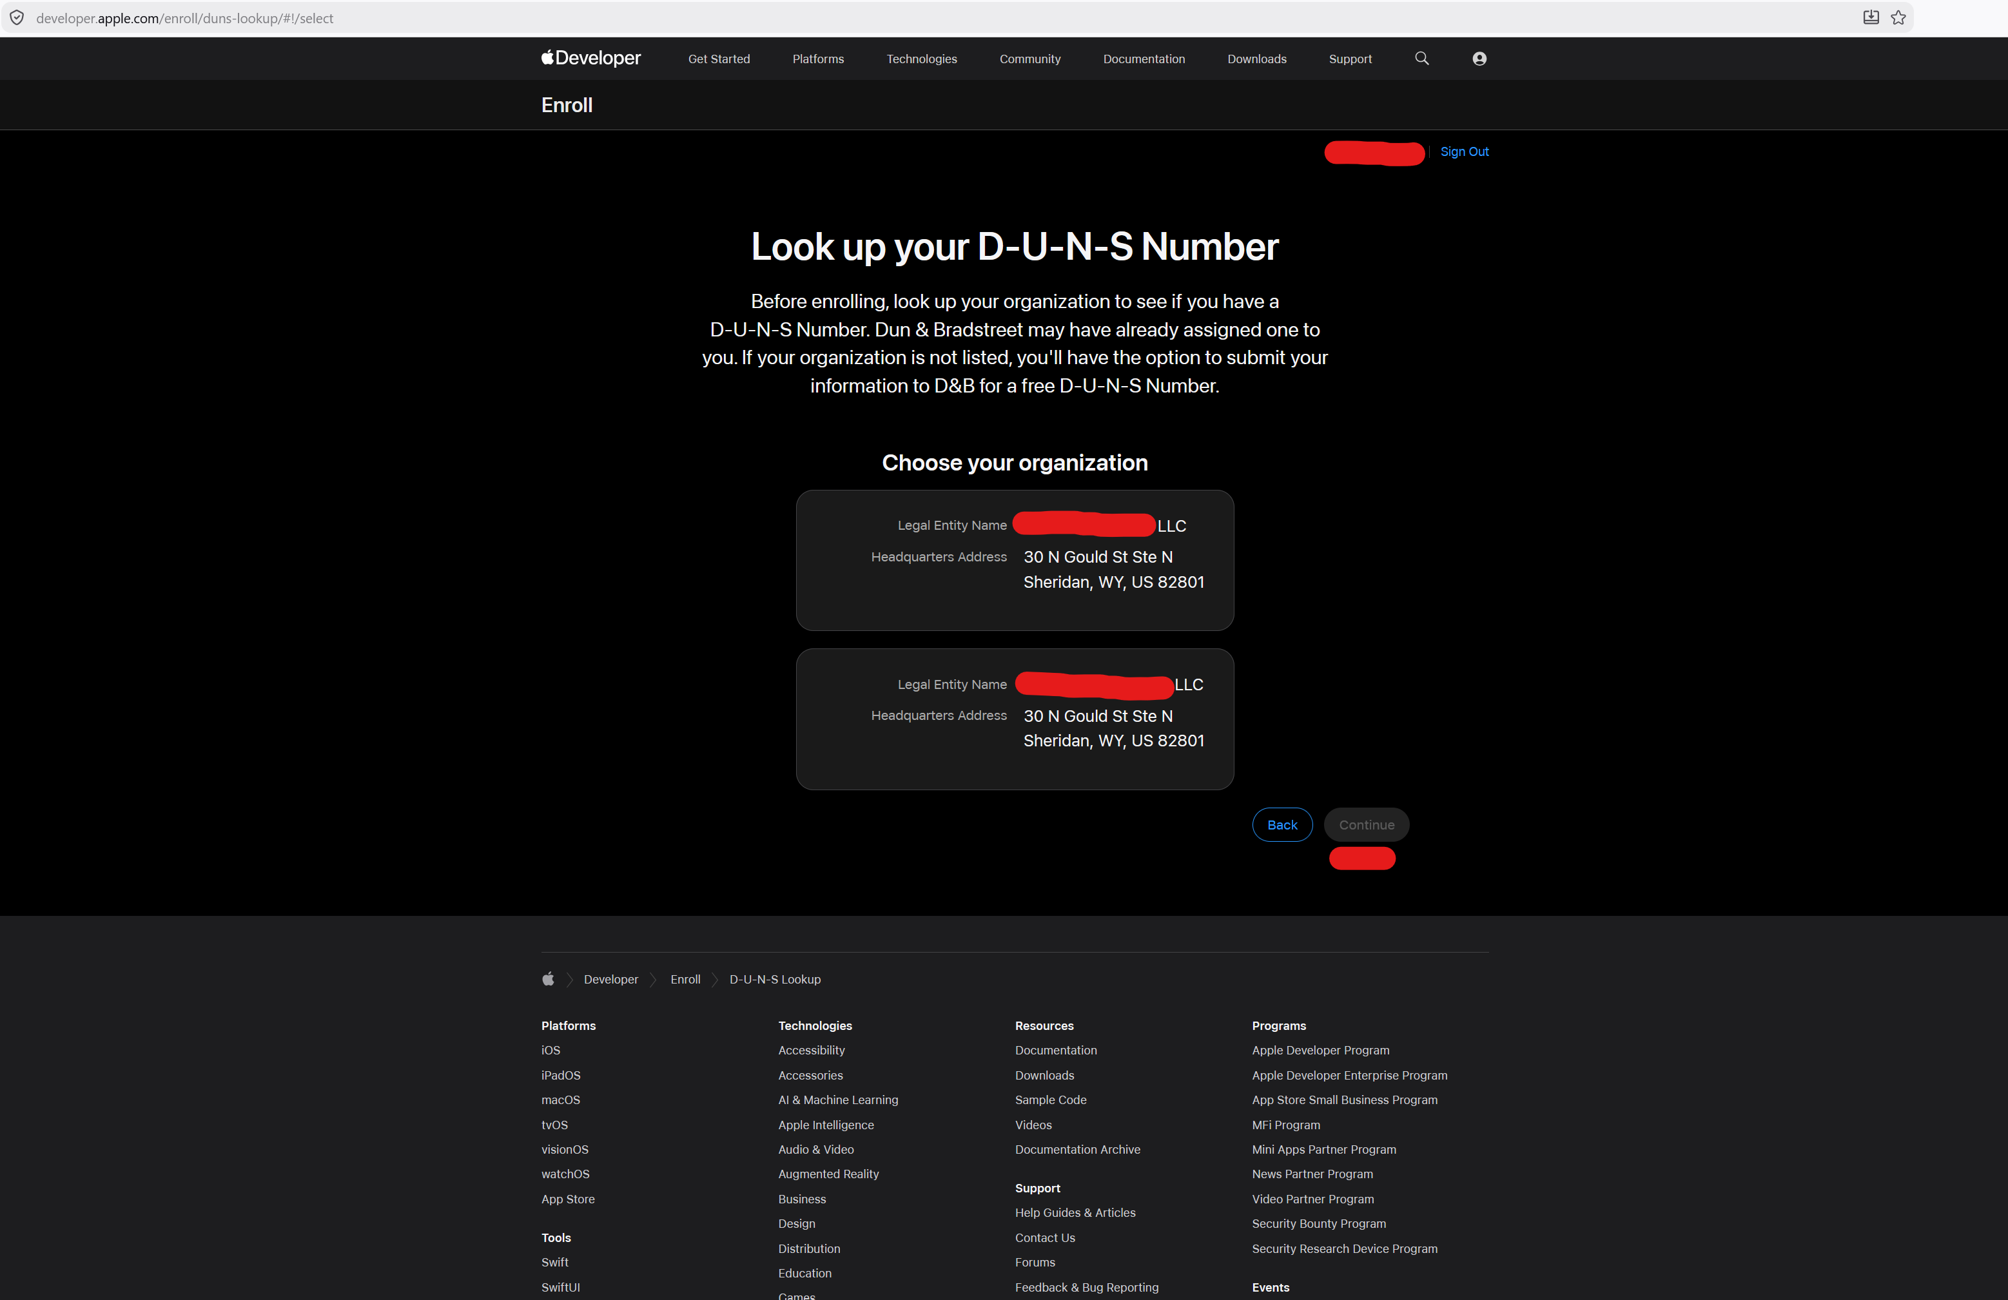Click Enroll in the breadcrumb

tap(685, 980)
